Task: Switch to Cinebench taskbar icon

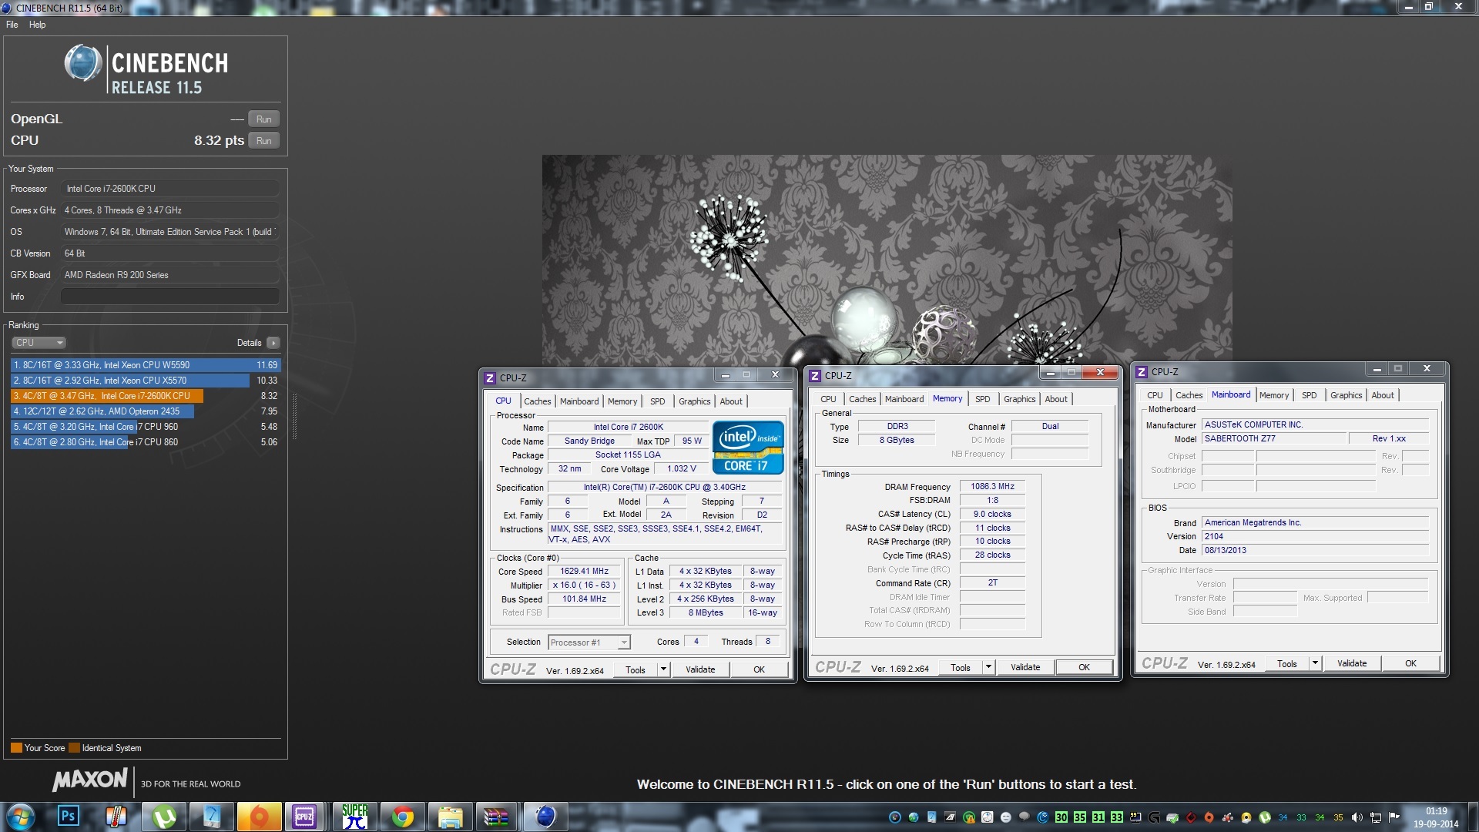Action: 545,816
